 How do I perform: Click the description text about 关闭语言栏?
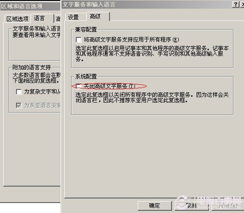pos(152,98)
